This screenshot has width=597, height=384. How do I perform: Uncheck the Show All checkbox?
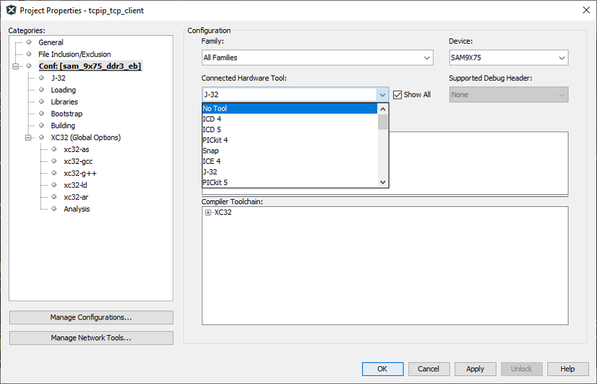click(397, 95)
